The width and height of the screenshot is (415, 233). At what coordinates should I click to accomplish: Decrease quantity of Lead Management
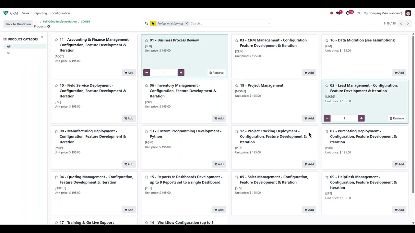pyautogui.click(x=327, y=118)
